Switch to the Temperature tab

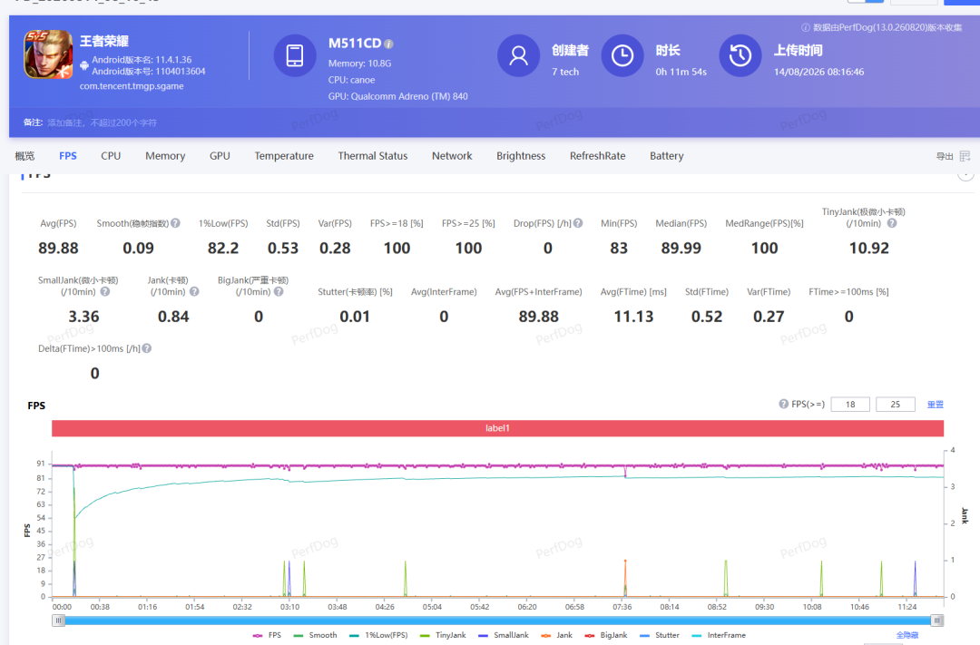pyautogui.click(x=284, y=156)
